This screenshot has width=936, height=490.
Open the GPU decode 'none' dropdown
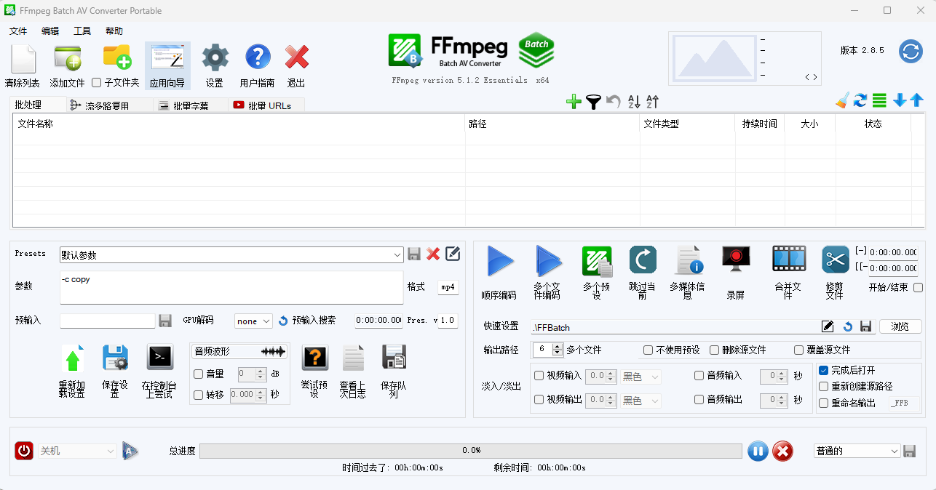pyautogui.click(x=253, y=321)
